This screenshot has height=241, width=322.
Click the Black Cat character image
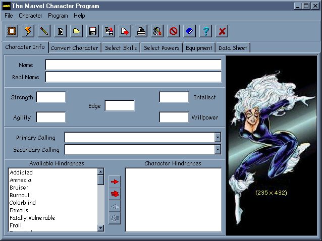click(271, 146)
